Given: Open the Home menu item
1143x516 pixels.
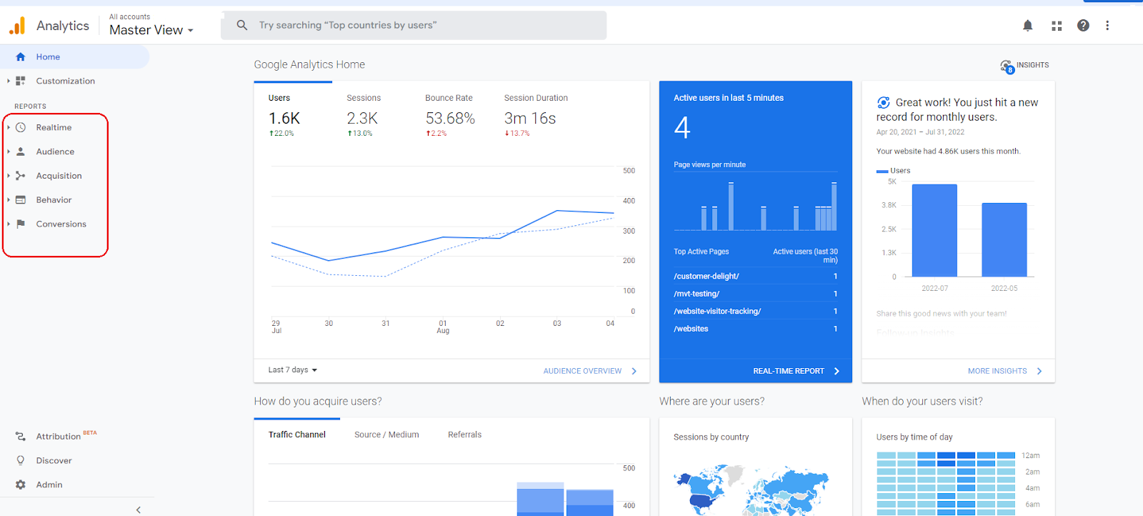Looking at the screenshot, I should click(x=75, y=57).
